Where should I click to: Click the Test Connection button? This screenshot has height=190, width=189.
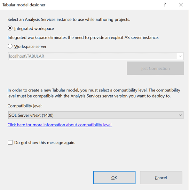[155, 68]
